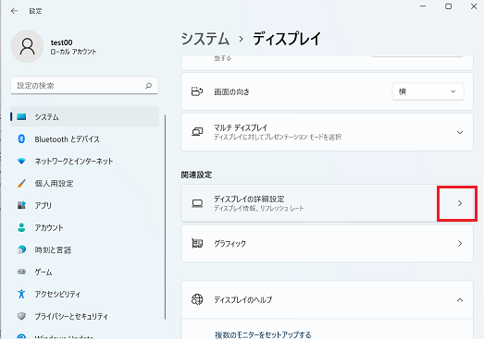This screenshot has height=339, width=484.
Task: Click the ディスプレイのヘルプ globe icon
Action: (197, 299)
